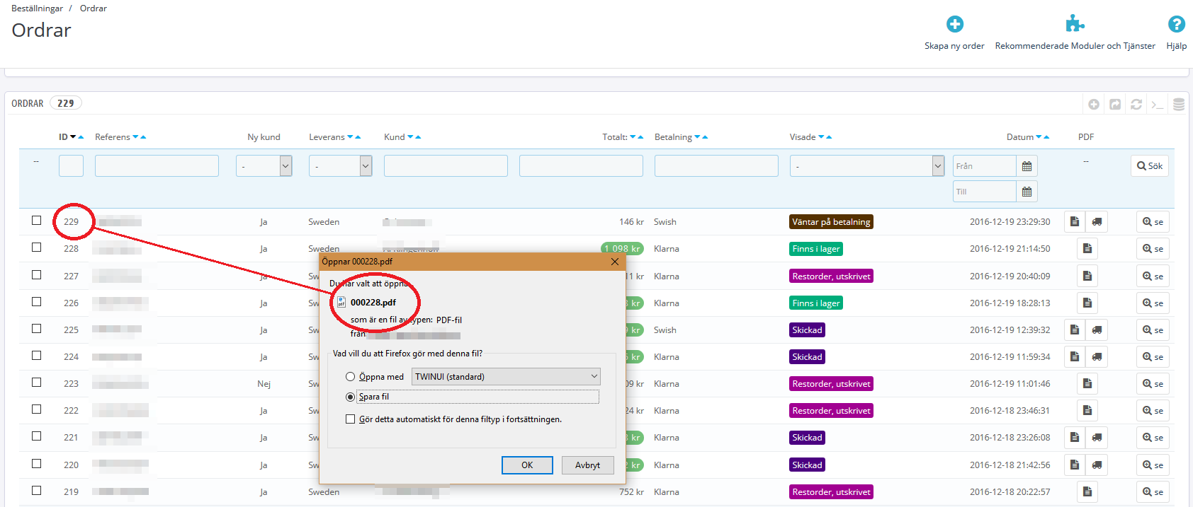Download invoice PDF for order 223
The width and height of the screenshot is (1193, 507).
pyautogui.click(x=1087, y=383)
